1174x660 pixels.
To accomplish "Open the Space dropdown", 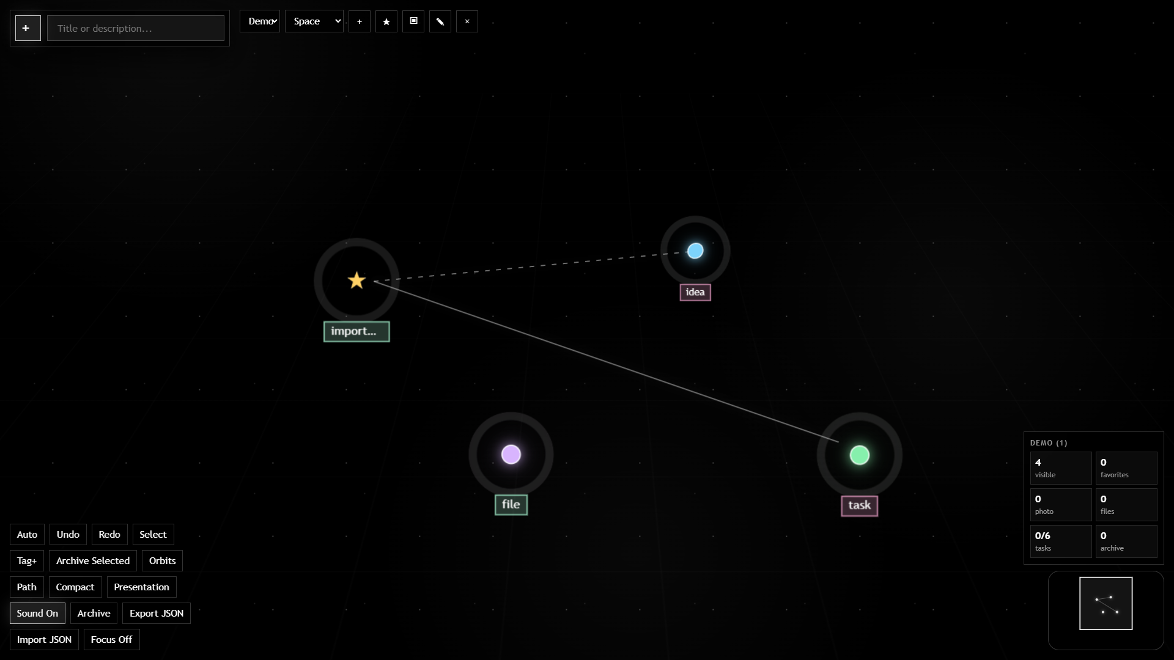I will 314,21.
